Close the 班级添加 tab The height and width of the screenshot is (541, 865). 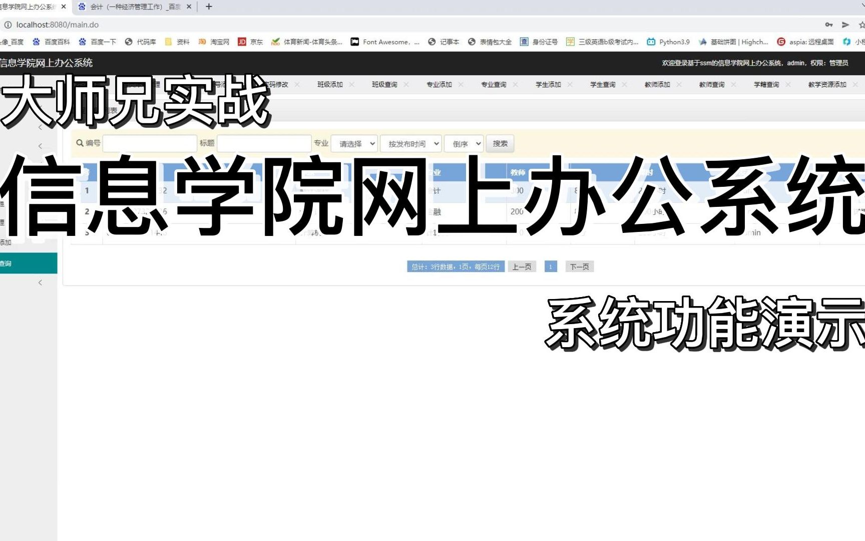click(352, 85)
